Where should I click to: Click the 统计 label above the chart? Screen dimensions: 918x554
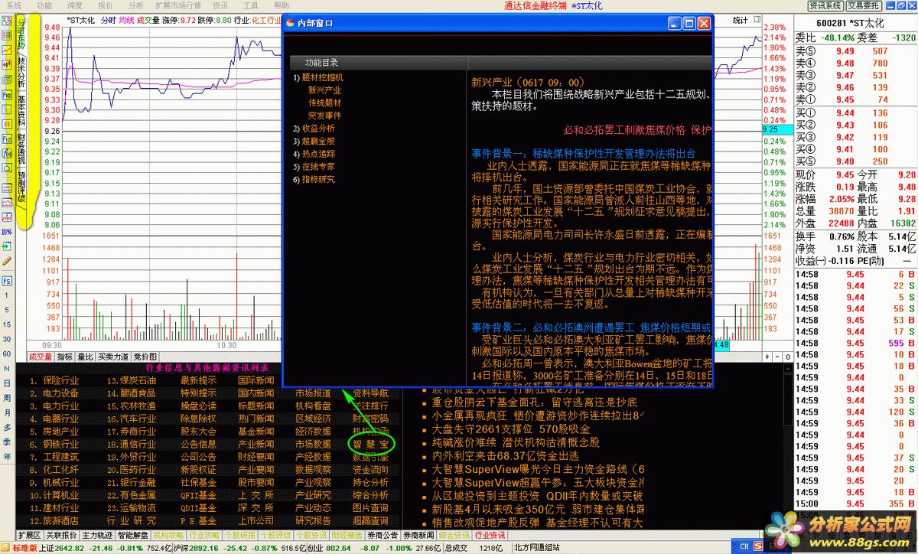(x=741, y=20)
